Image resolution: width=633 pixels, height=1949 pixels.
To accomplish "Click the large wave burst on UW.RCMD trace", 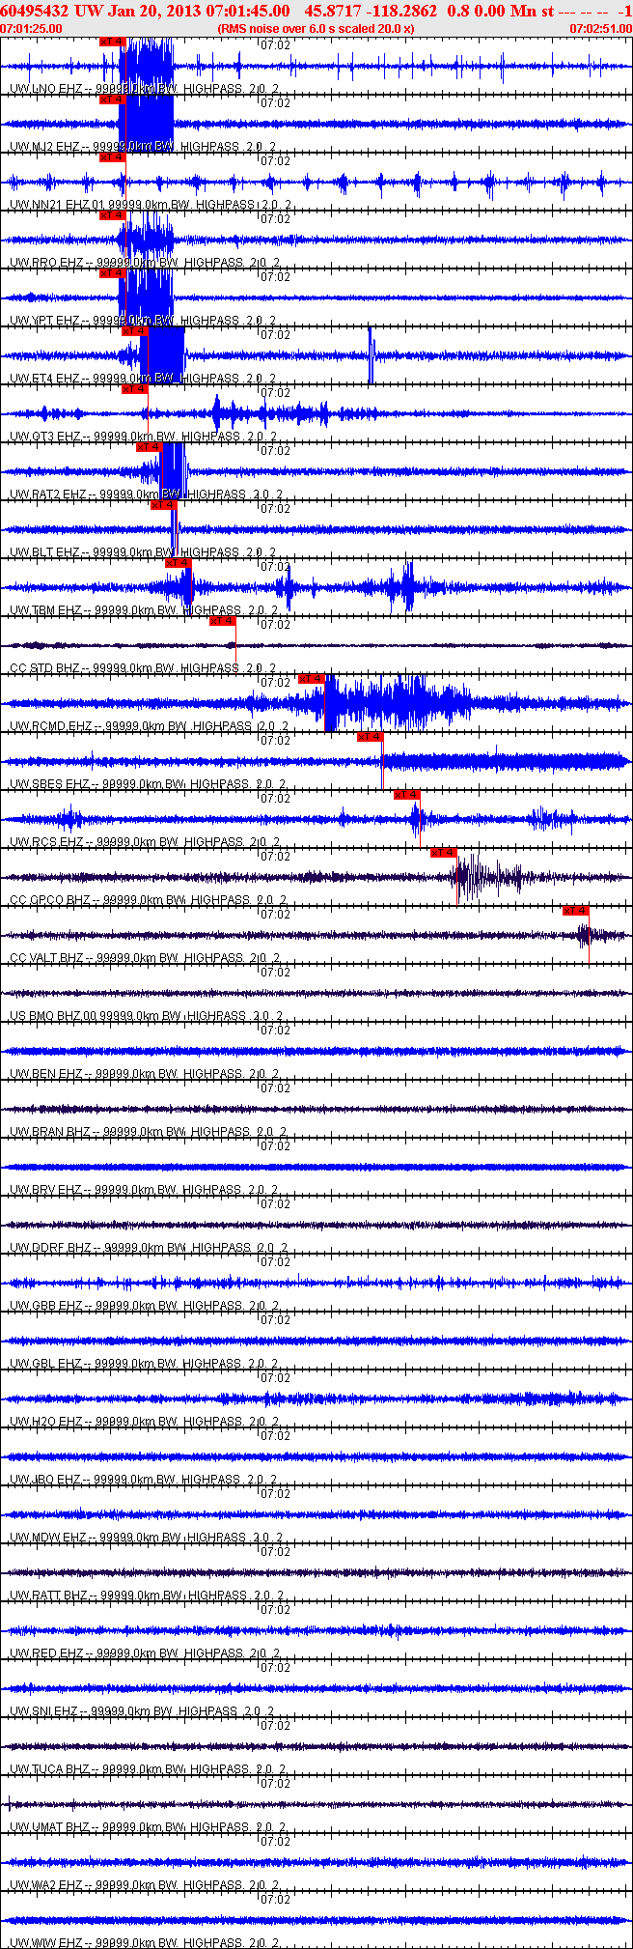I will click(x=396, y=703).
